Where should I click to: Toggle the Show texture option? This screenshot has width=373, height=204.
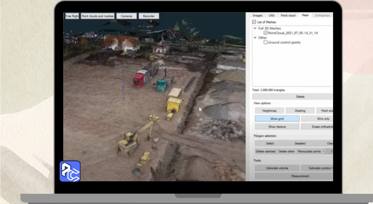277,127
